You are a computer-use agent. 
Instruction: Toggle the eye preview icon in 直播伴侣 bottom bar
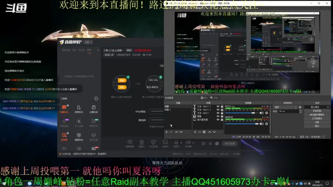(x=210, y=143)
